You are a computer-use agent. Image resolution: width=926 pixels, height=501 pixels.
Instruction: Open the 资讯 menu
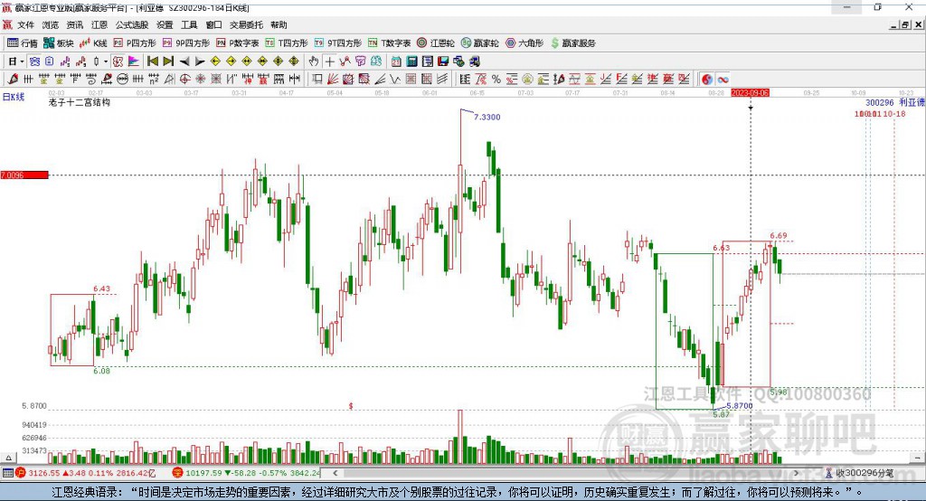tap(74, 24)
